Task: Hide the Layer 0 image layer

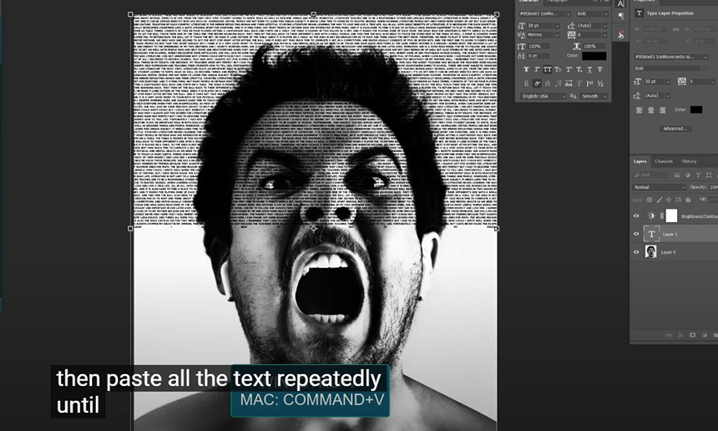Action: [636, 252]
